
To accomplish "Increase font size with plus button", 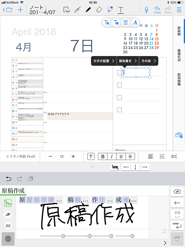I will [73, 157].
